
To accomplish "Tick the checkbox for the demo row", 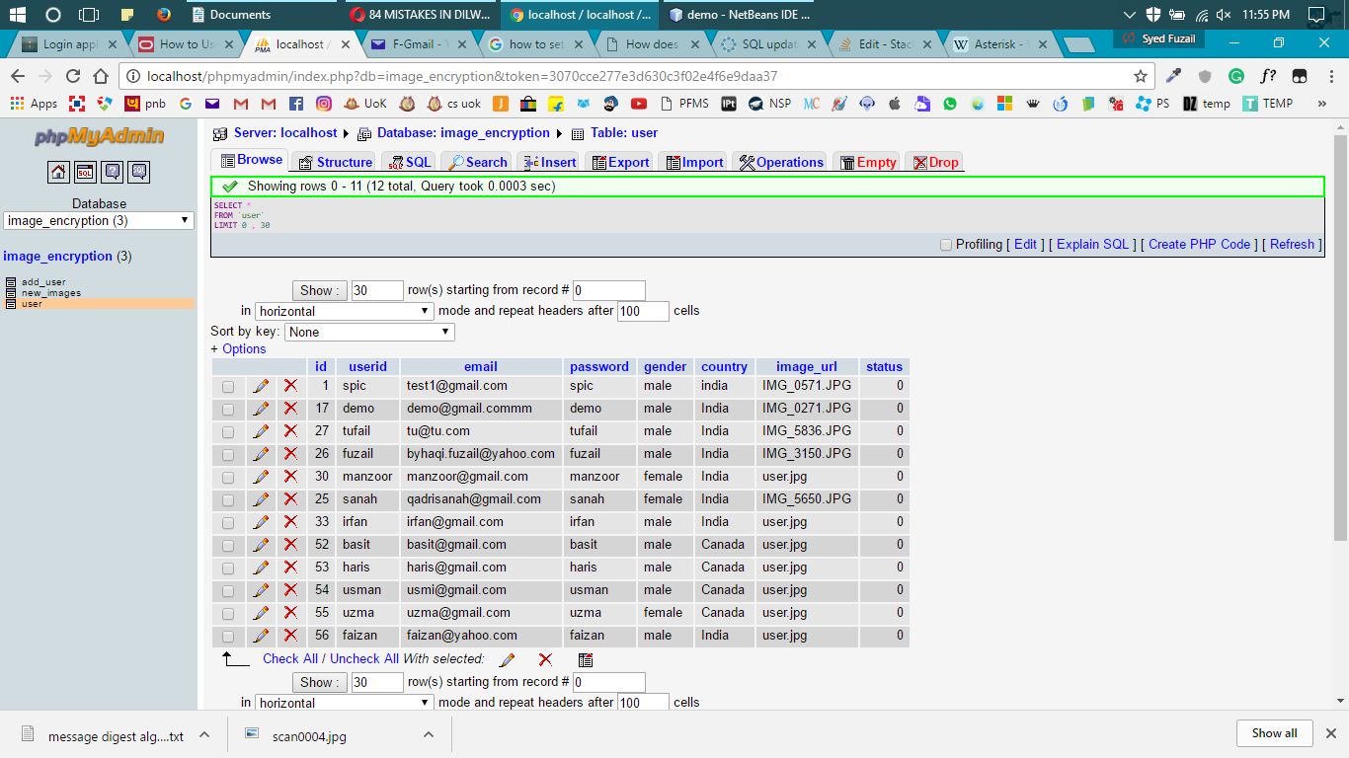I will [228, 409].
